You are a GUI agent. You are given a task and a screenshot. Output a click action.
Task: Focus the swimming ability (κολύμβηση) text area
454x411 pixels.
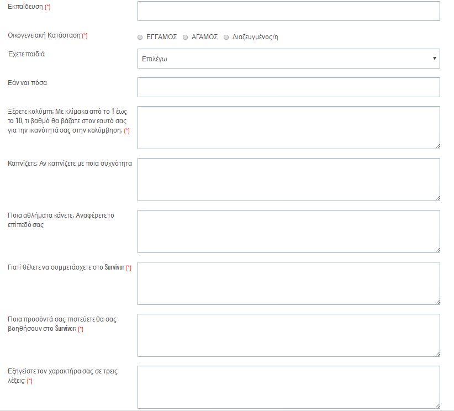tap(288, 128)
